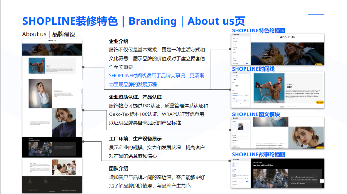
Task: Click the denim jackets photo in the story carousel
Action: pyautogui.click(x=270, y=179)
